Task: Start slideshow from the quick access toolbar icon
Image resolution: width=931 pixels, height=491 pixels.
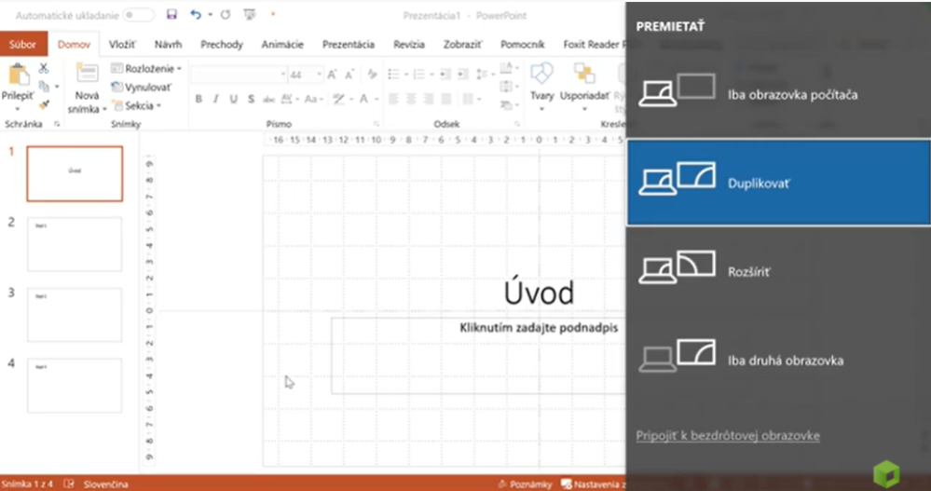Action: pyautogui.click(x=249, y=15)
